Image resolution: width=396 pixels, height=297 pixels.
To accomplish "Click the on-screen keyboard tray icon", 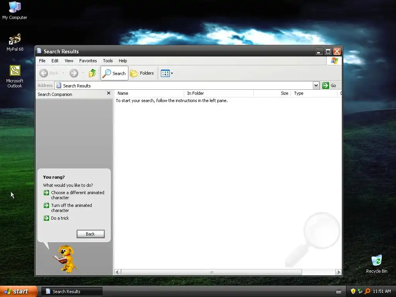I will point(339,292).
